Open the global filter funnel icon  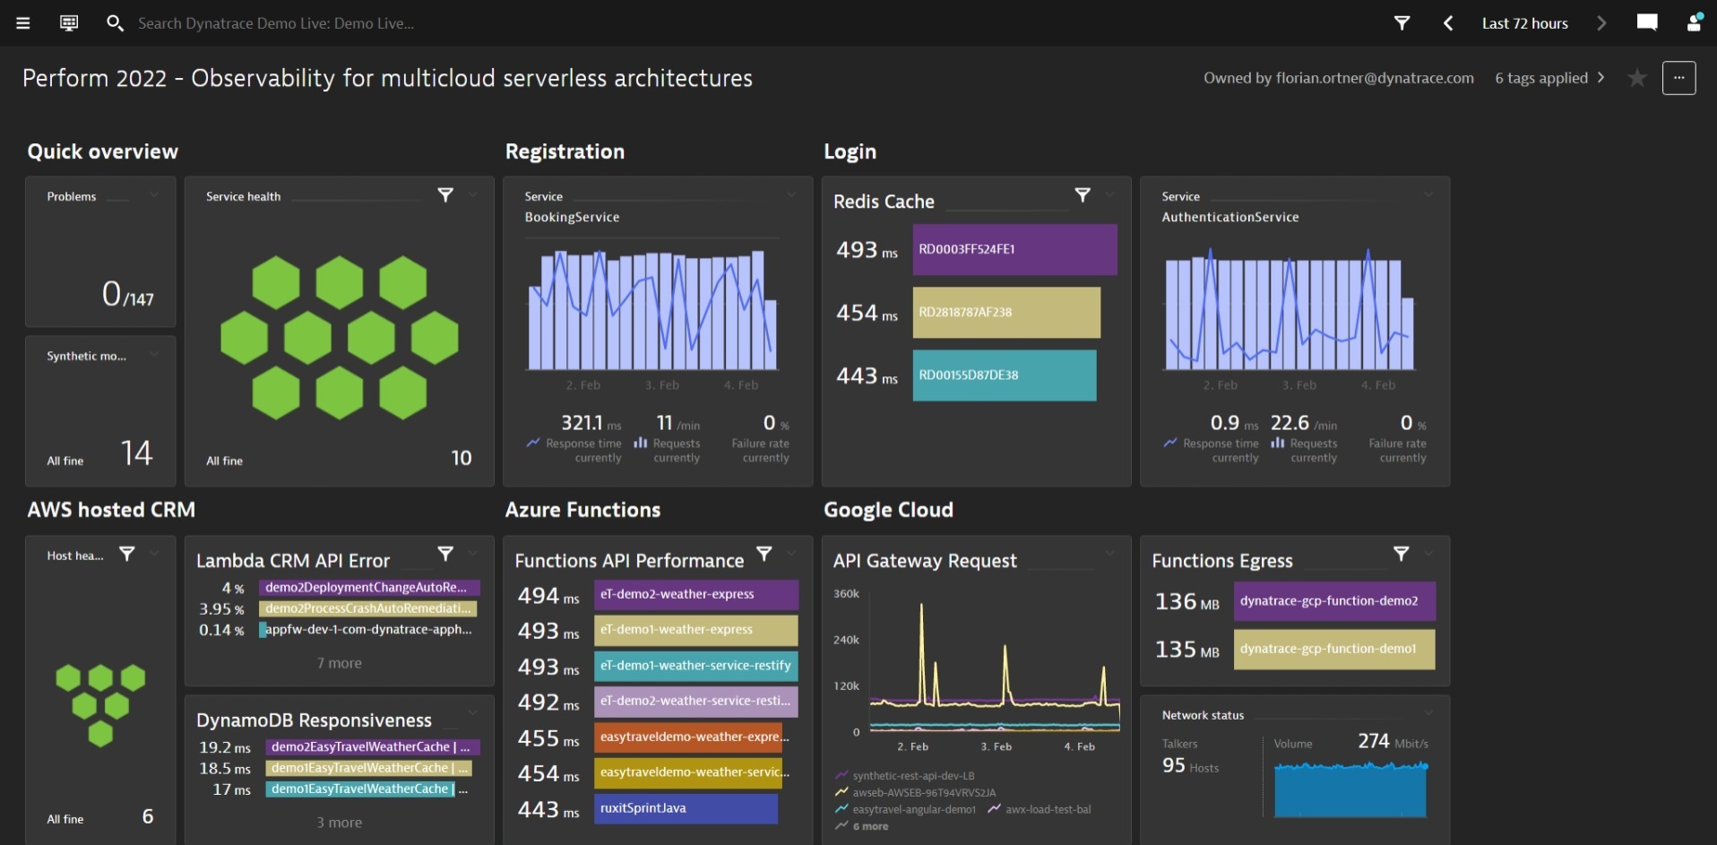(1402, 23)
